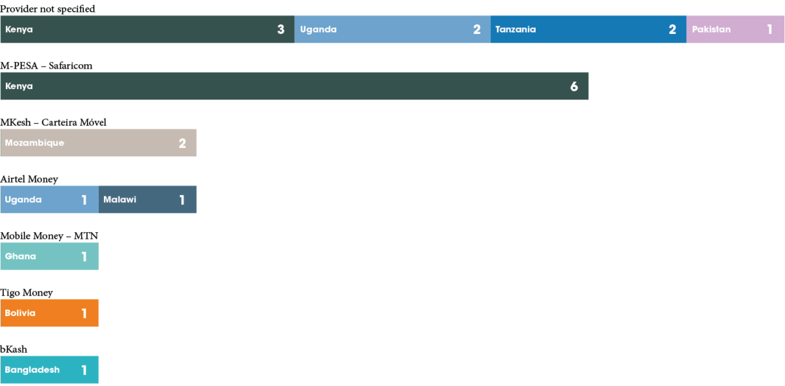Select the 'Tanzania' label

coord(515,29)
